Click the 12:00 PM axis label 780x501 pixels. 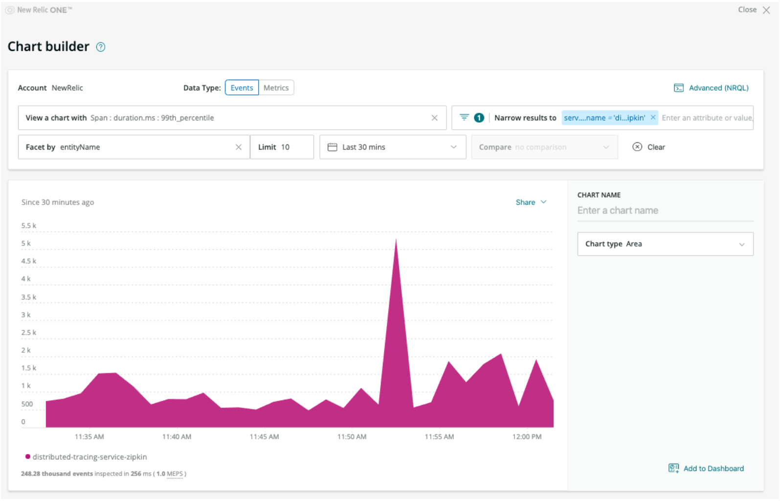pos(527,436)
